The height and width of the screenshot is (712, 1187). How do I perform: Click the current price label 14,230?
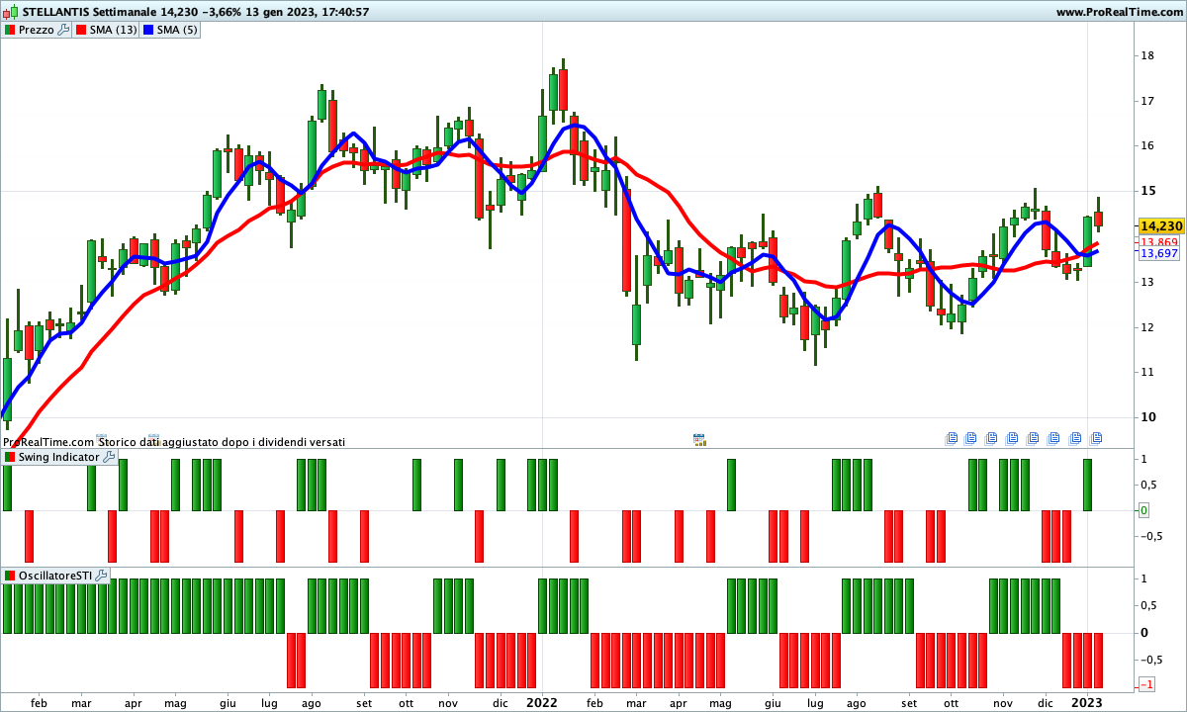1159,225
